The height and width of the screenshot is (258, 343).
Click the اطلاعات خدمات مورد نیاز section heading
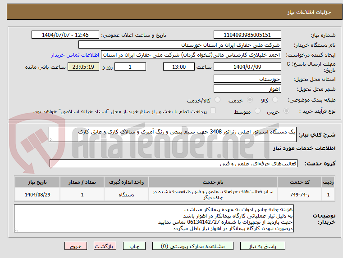point(304,148)
